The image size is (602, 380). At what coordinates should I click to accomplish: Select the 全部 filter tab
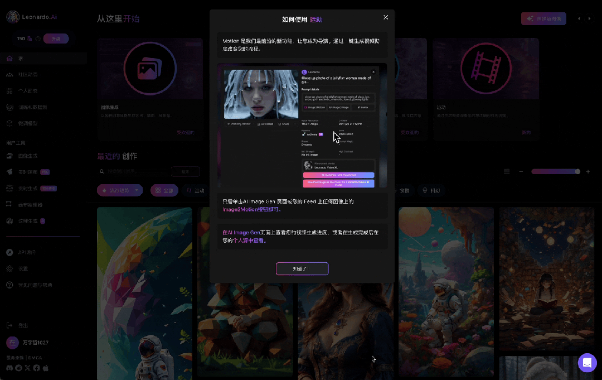[x=164, y=190]
